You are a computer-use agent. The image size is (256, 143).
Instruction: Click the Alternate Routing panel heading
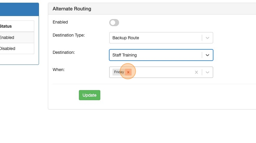[x=72, y=9]
